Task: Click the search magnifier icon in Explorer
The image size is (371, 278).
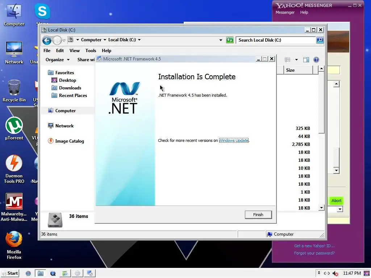Action: [320, 40]
